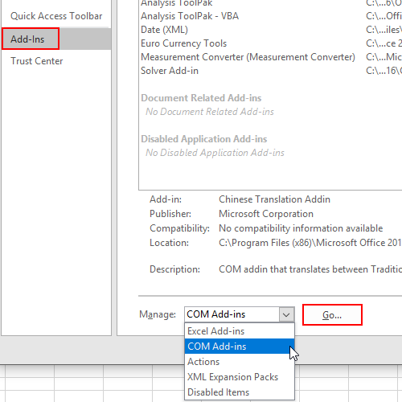Select Measurement Converter add-in row
The height and width of the screenshot is (402, 402).
tap(271, 57)
